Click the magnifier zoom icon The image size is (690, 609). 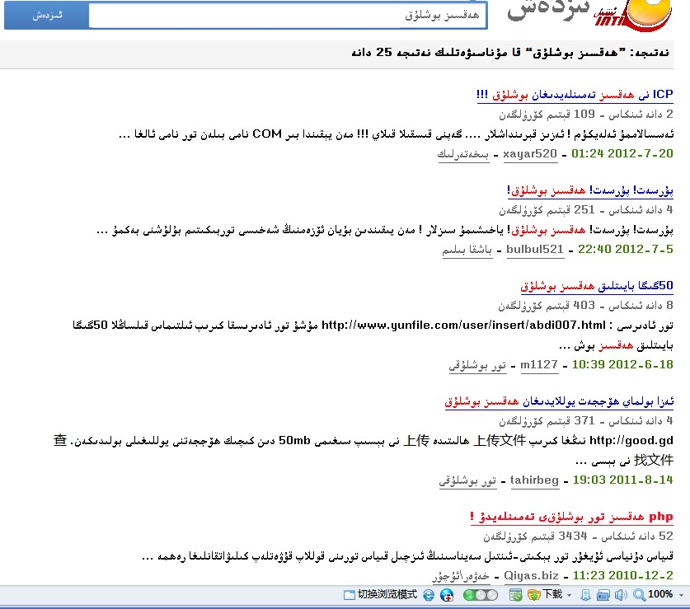tap(639, 595)
